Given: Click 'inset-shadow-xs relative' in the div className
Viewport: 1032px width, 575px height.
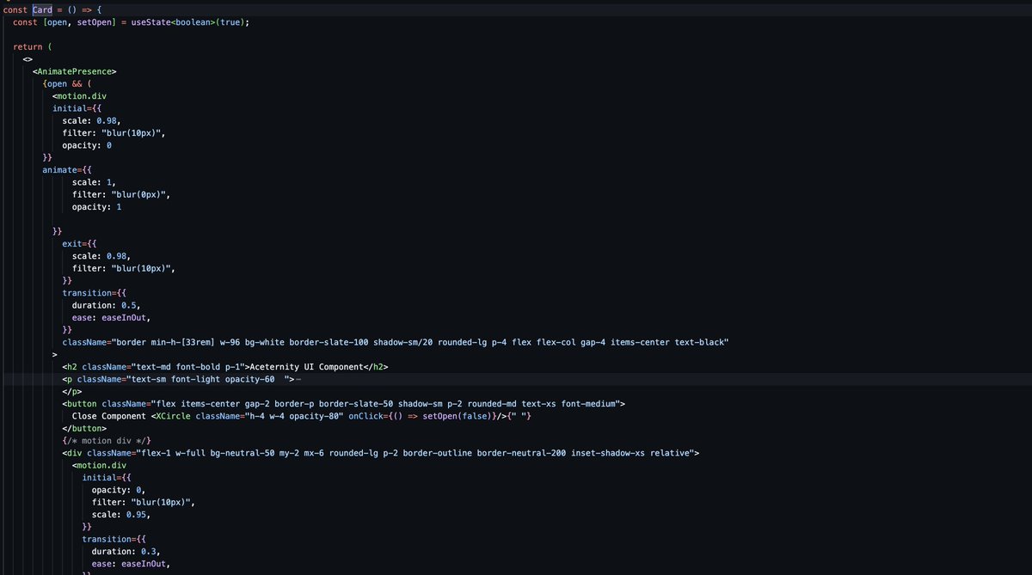Looking at the screenshot, I should [x=629, y=453].
